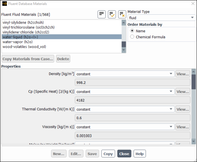Screen dimensions: 197x162
Task: Click the Fluent logo in the title bar
Action: 5,4
